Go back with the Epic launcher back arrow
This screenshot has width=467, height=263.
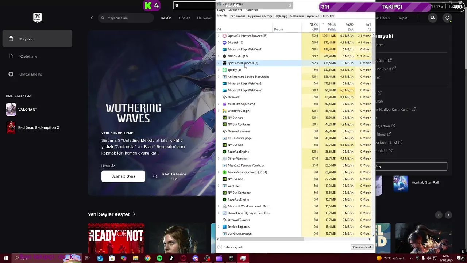(x=92, y=18)
